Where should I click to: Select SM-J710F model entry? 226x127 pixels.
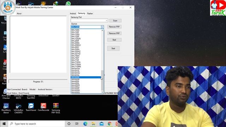click(x=86, y=60)
